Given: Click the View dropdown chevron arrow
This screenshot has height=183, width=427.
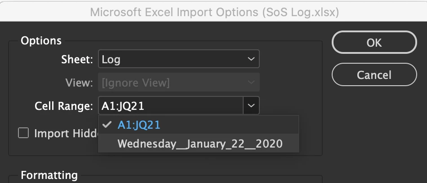Looking at the screenshot, I should [251, 83].
